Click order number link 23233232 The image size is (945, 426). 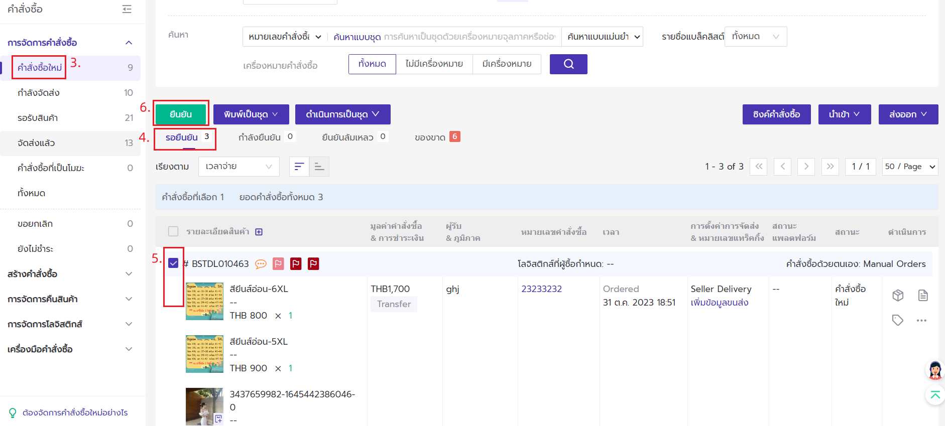click(541, 289)
